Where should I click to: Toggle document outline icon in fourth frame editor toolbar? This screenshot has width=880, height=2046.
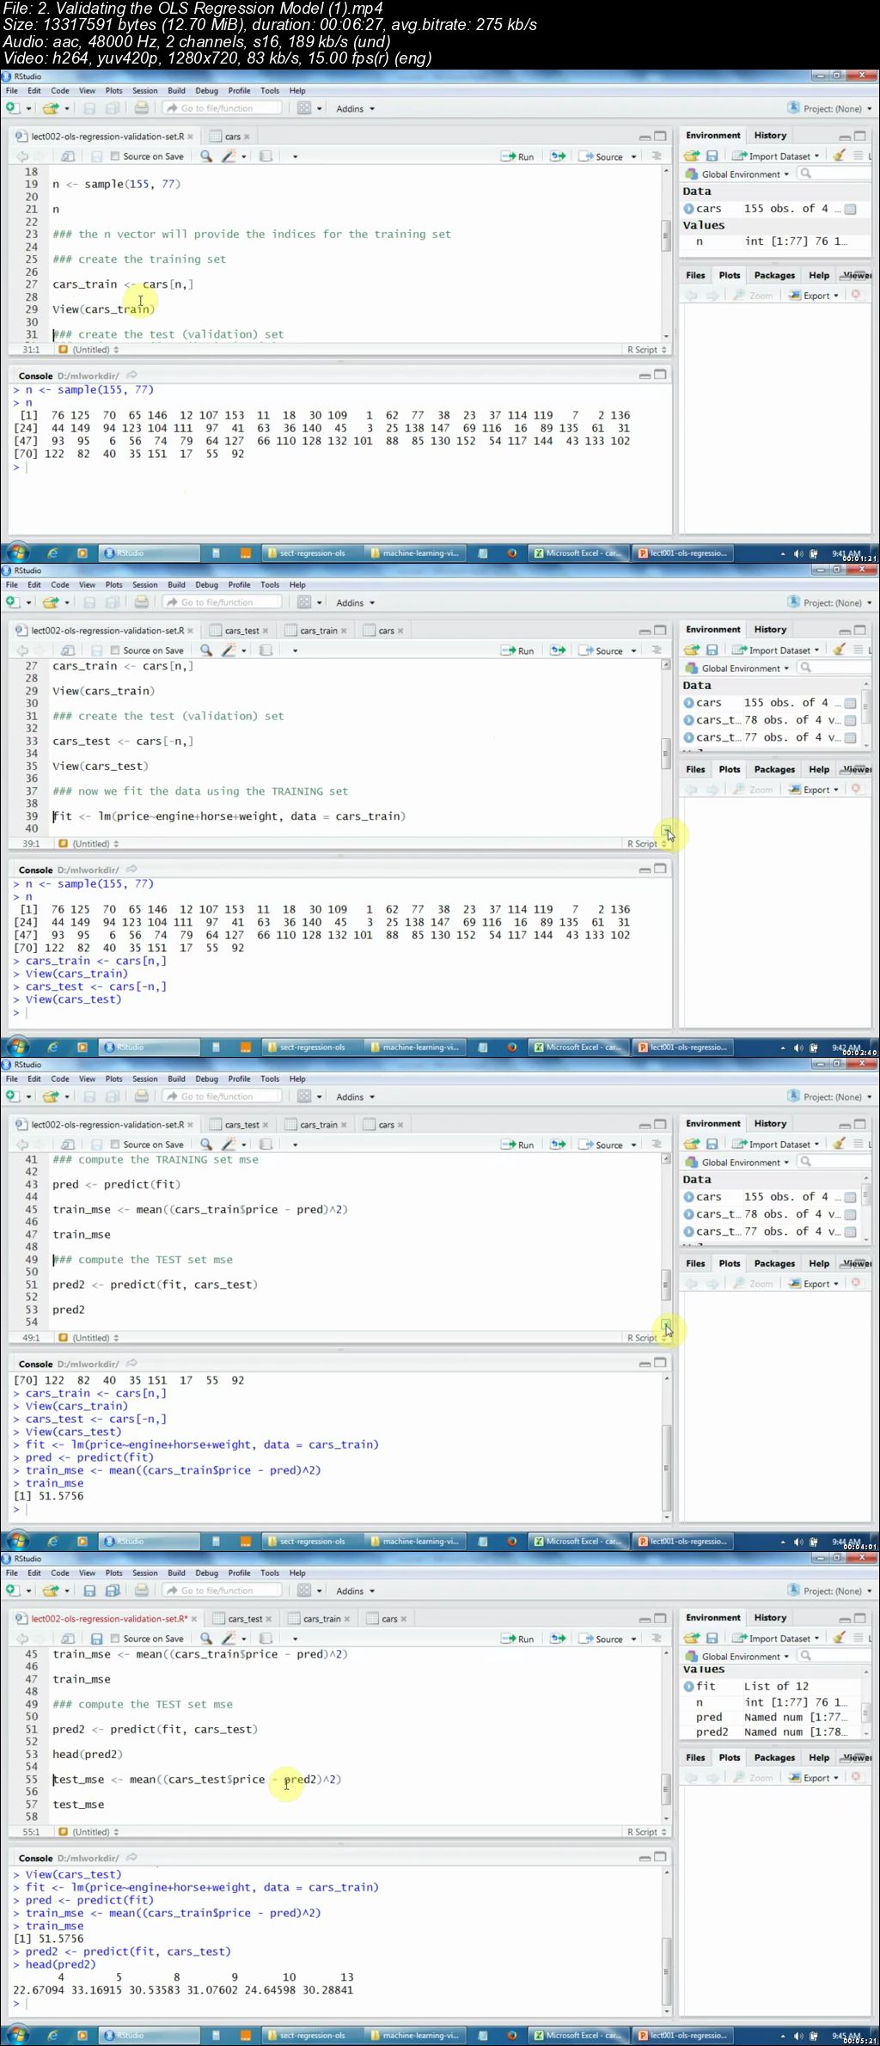click(657, 1639)
